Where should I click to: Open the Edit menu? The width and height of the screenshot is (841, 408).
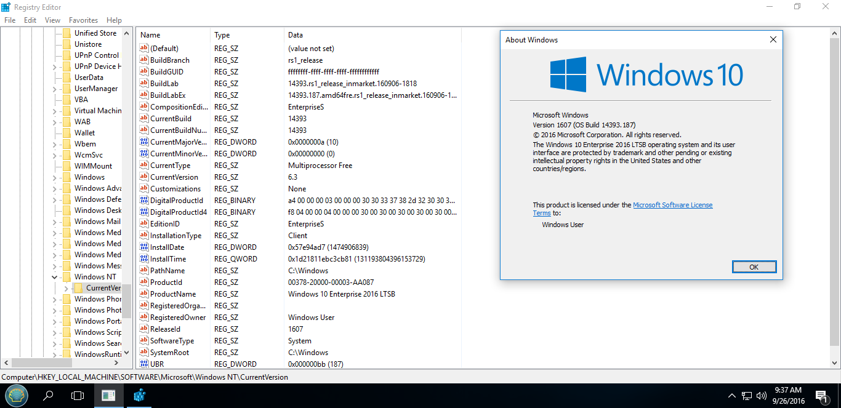click(30, 20)
